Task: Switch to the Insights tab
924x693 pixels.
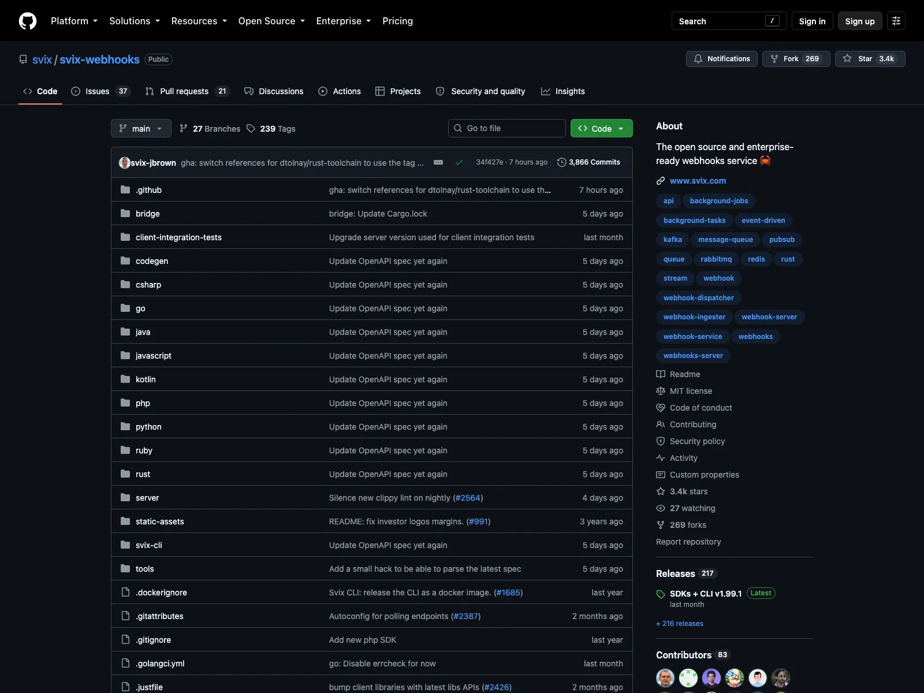Action: (563, 91)
